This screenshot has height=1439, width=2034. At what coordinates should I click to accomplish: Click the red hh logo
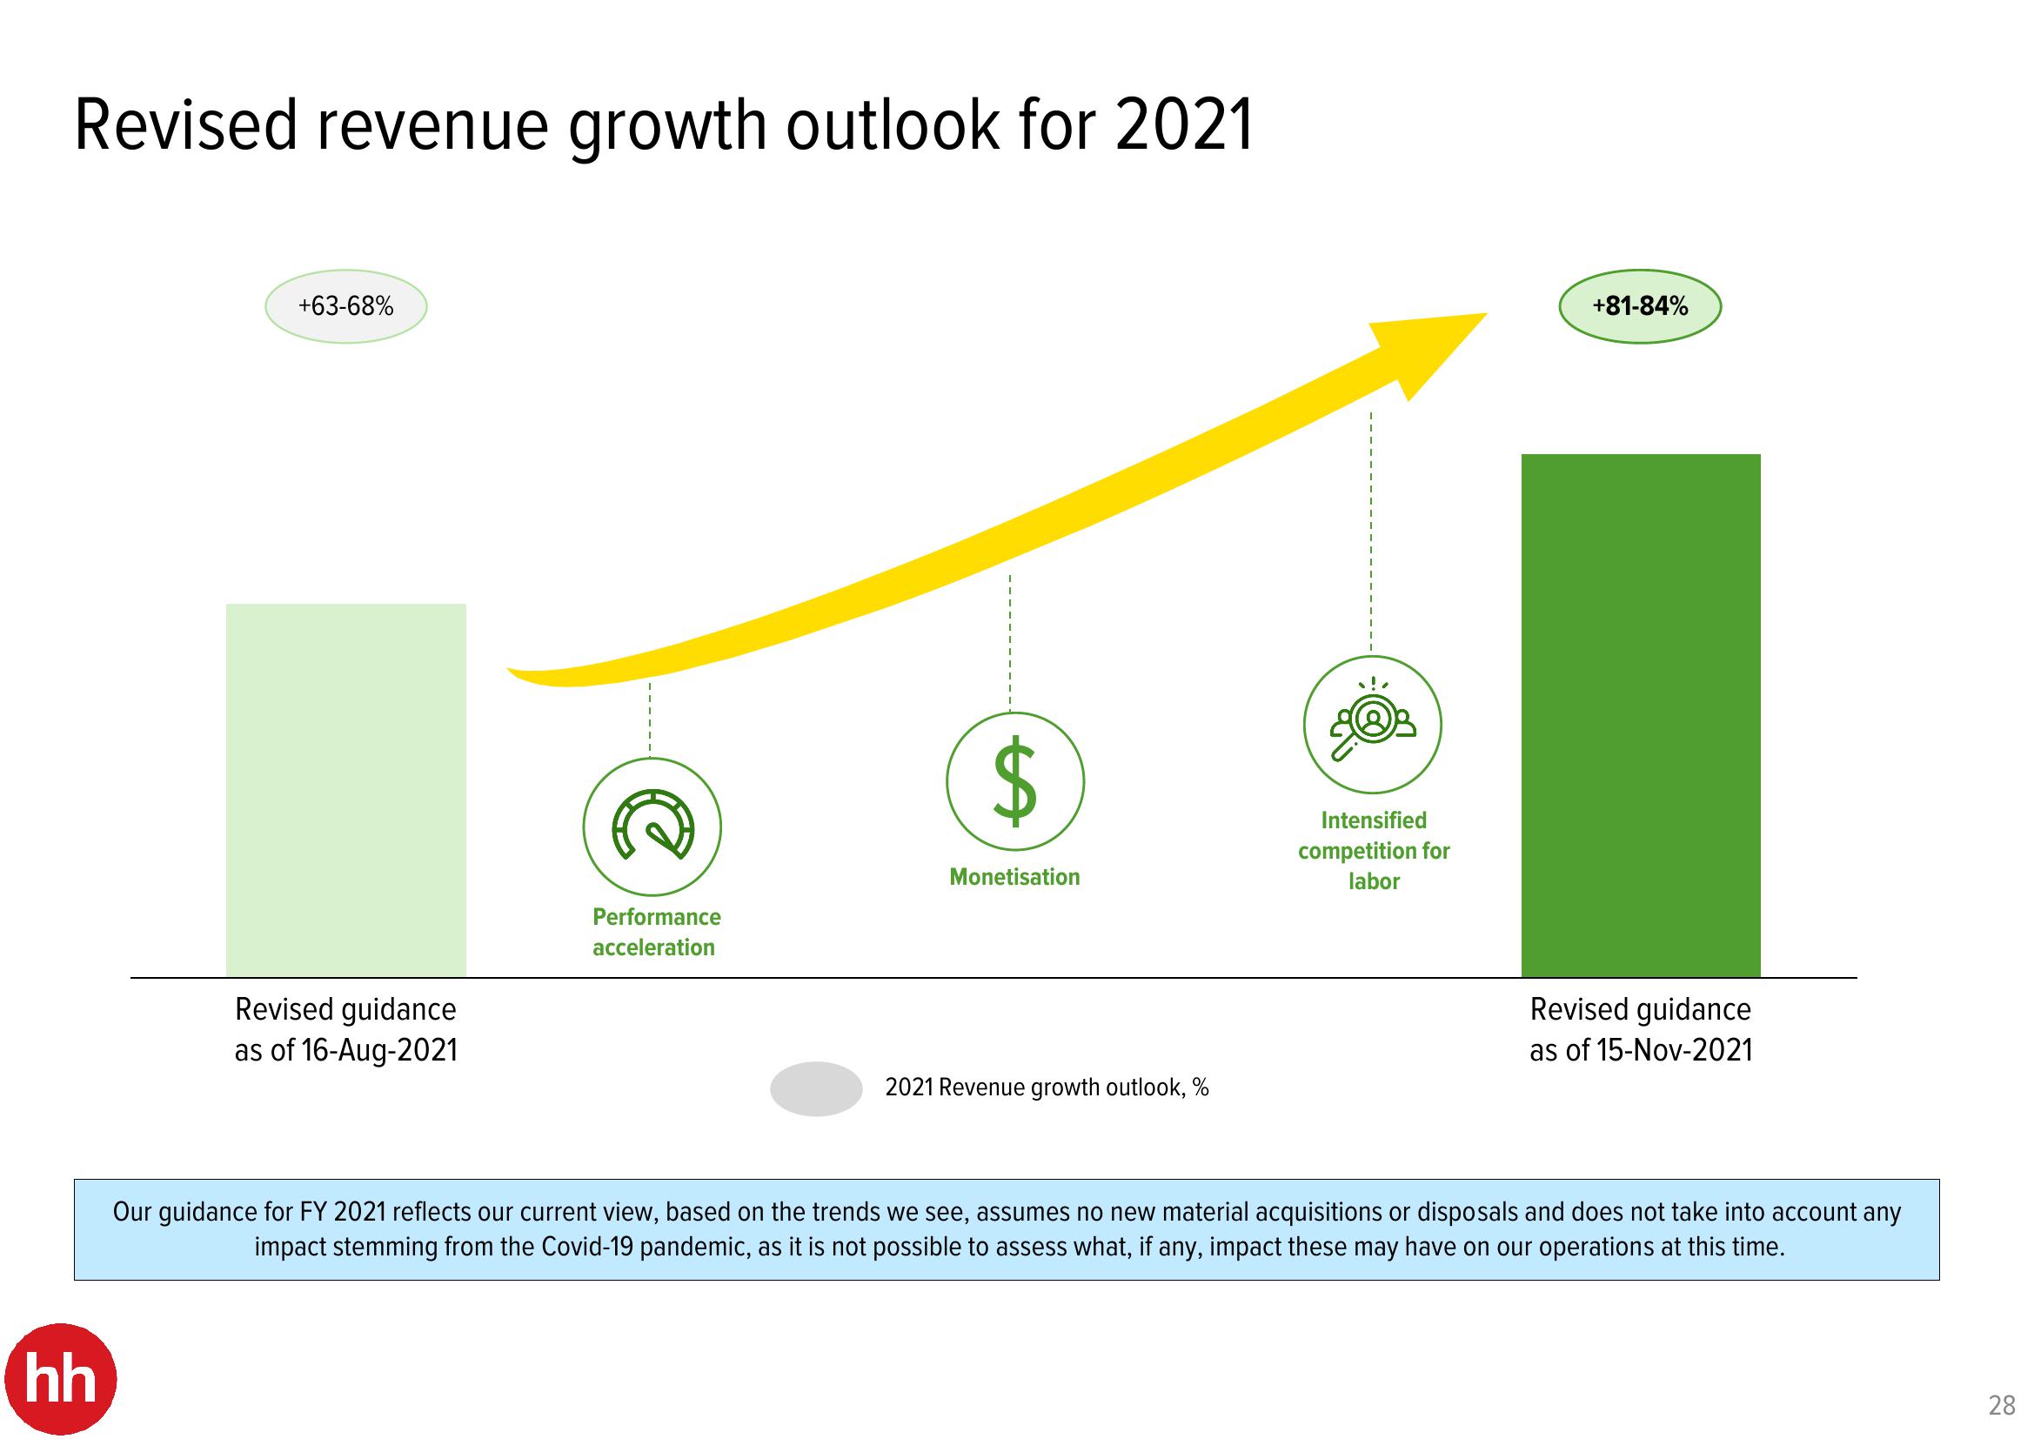60,1379
